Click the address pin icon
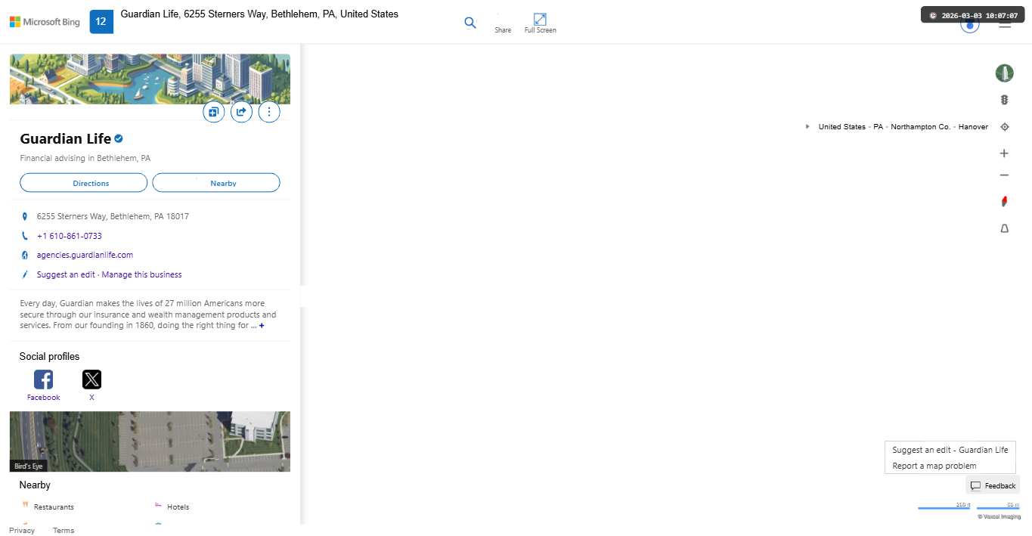The image size is (1032, 536). (25, 216)
